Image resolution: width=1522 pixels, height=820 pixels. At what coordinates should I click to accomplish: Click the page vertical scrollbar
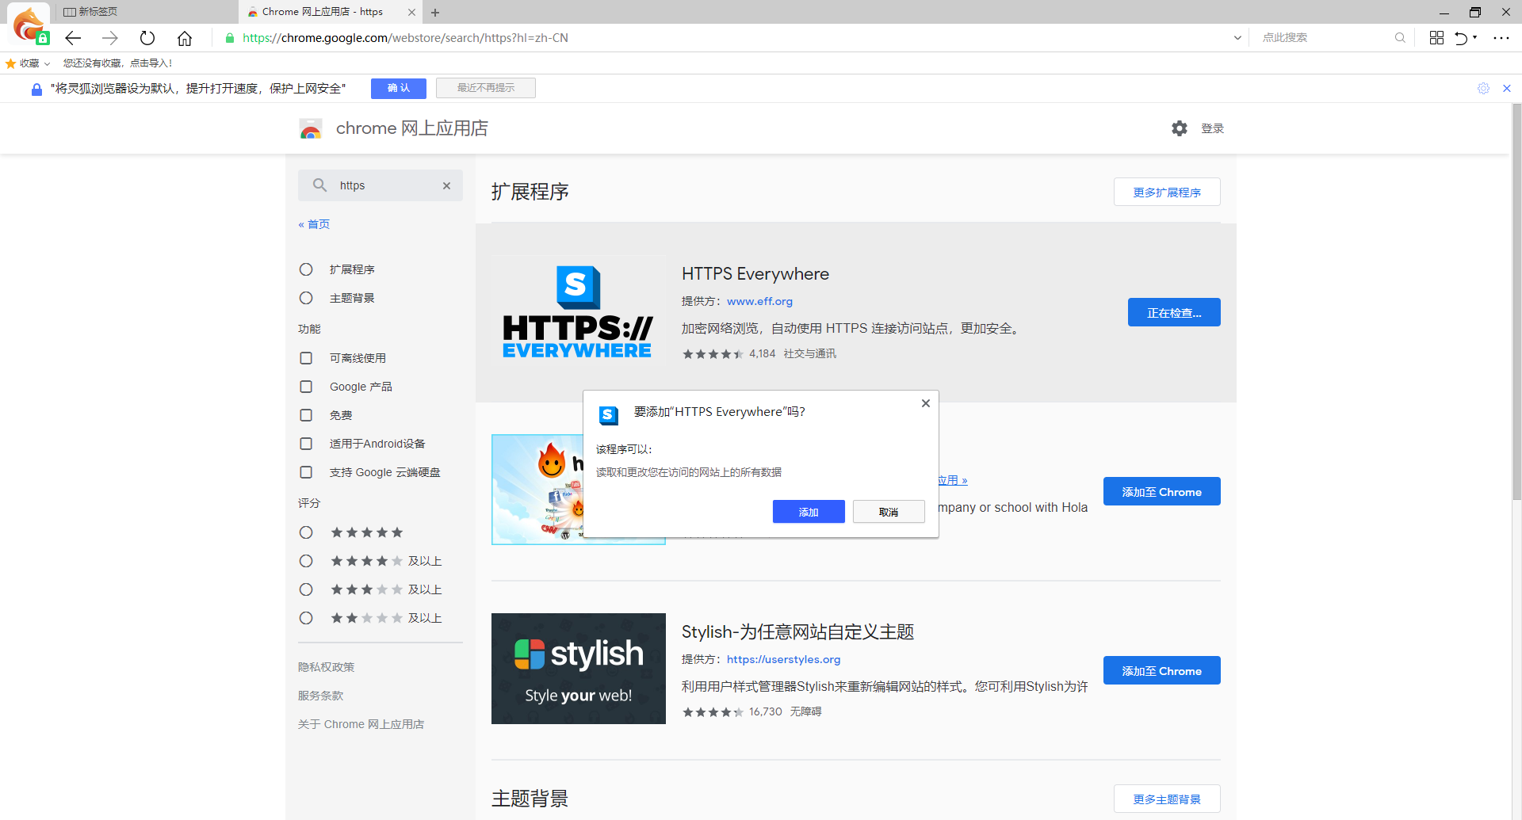pyautogui.click(x=1516, y=301)
